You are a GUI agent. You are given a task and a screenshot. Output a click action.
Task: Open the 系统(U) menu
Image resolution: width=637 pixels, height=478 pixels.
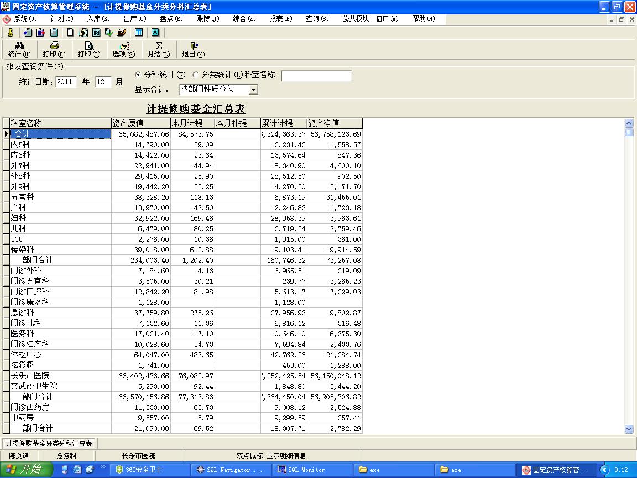coord(25,19)
